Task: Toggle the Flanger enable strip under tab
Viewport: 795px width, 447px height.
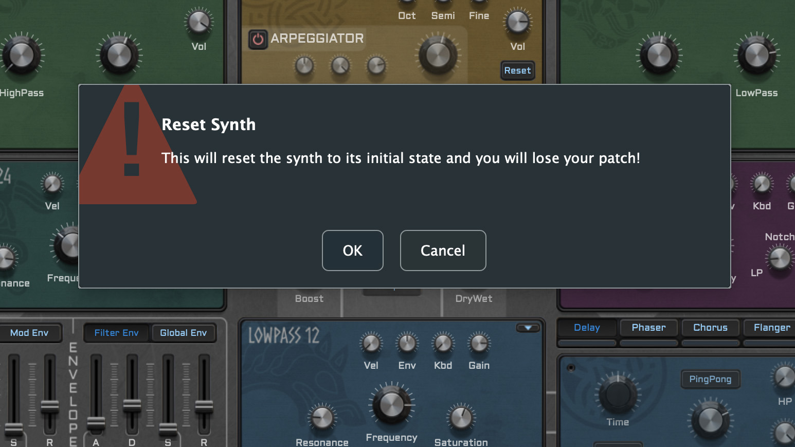Action: pyautogui.click(x=770, y=343)
